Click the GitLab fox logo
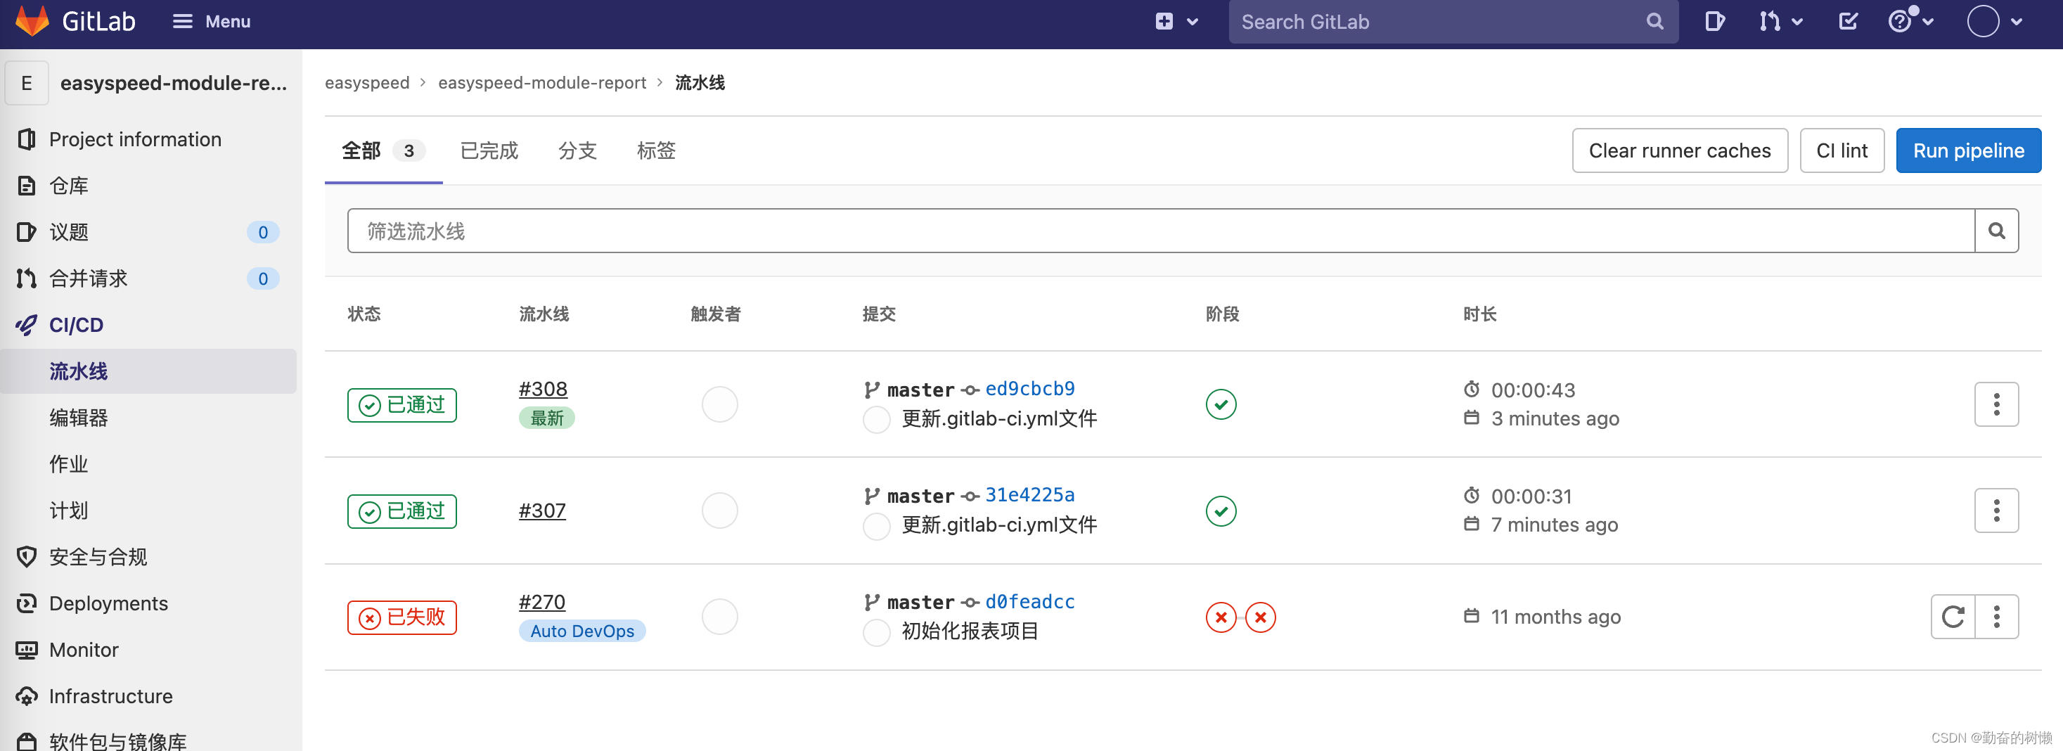Screen dimensions: 2063x751 tap(32, 21)
